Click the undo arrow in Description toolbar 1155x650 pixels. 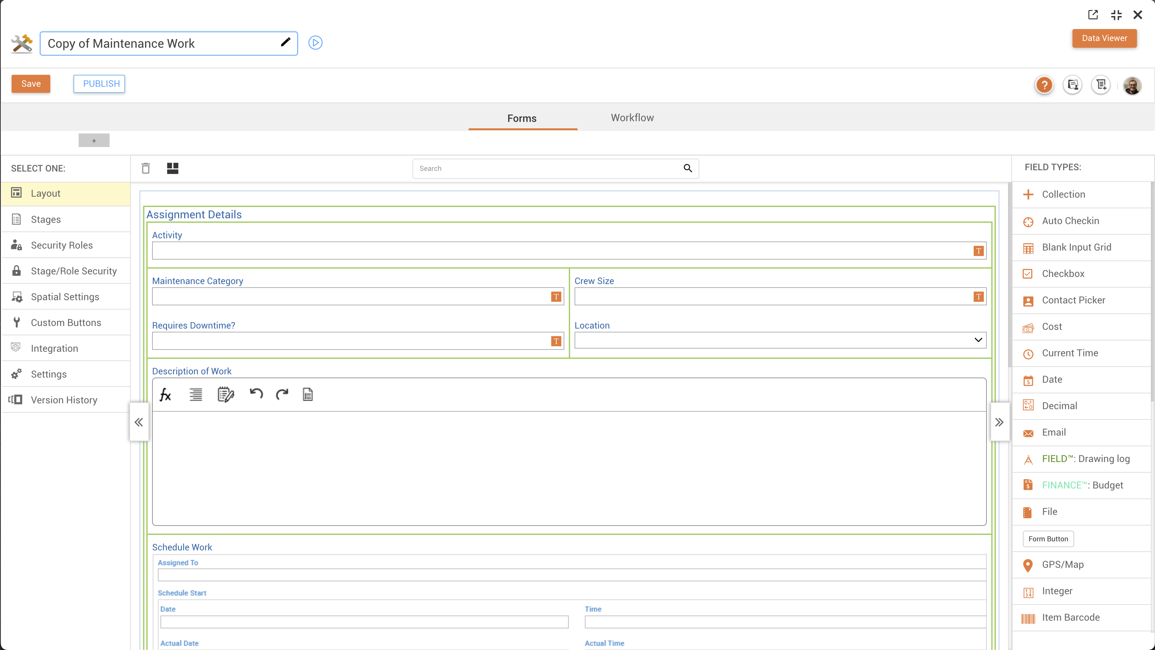click(256, 394)
